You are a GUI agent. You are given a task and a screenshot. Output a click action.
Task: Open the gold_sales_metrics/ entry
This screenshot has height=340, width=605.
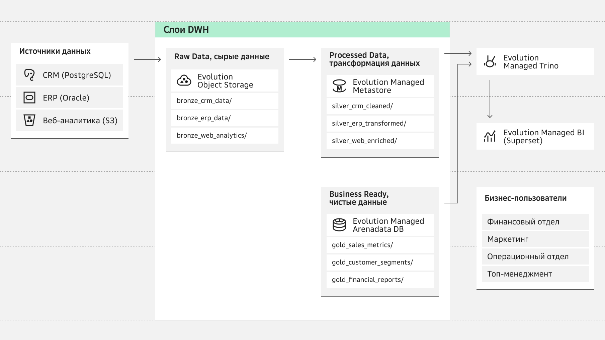click(x=380, y=245)
